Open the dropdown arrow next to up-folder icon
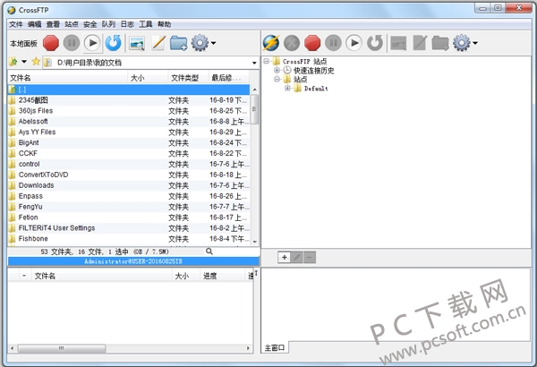This screenshot has height=367, width=537. coord(24,62)
